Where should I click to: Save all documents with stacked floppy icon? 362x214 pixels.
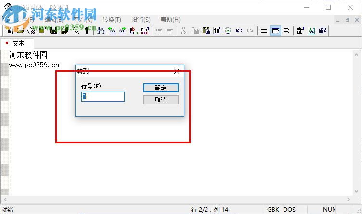(65, 30)
